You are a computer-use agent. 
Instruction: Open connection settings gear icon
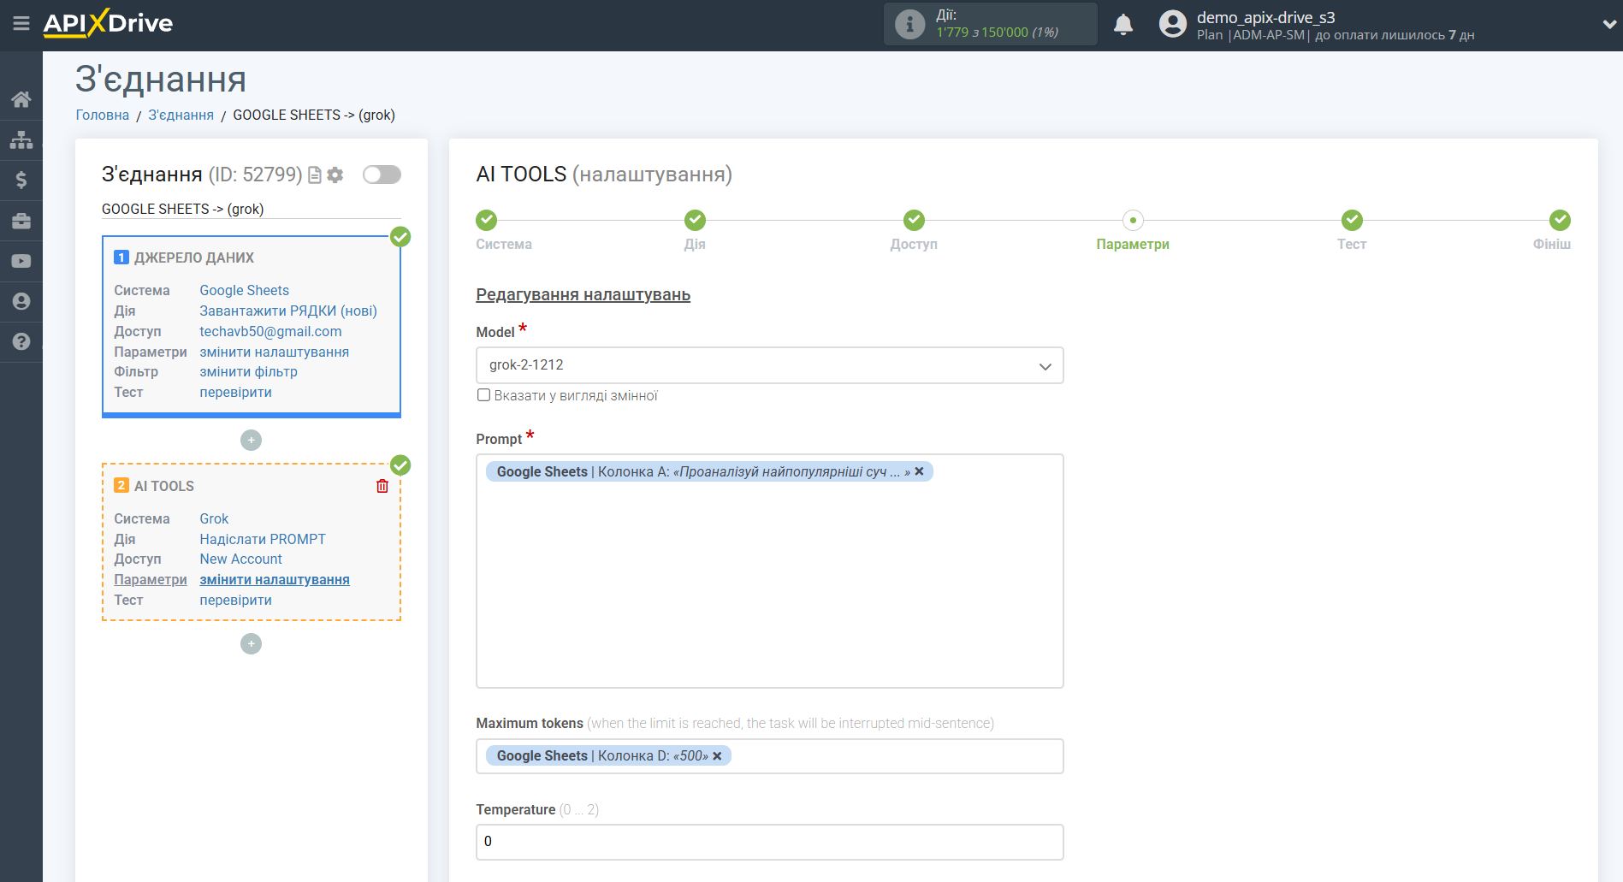[335, 175]
